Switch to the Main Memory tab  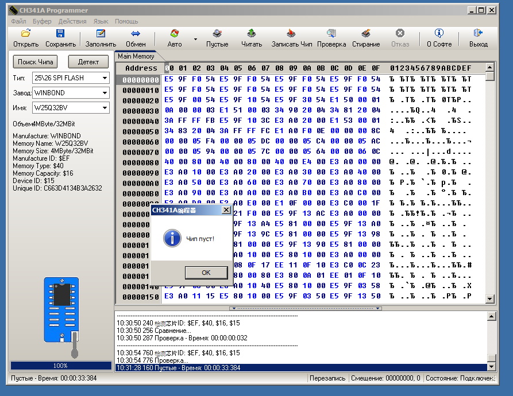click(x=136, y=56)
